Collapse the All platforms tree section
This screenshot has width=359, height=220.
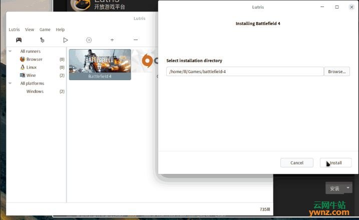(10, 83)
